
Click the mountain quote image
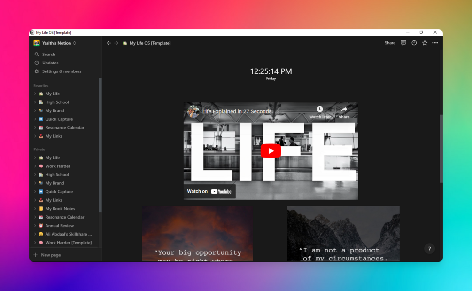[x=343, y=234]
